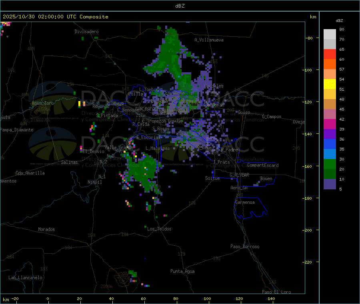
Task: Select the magenta 39-42 dBZ legend swatch
Action: click(330, 124)
